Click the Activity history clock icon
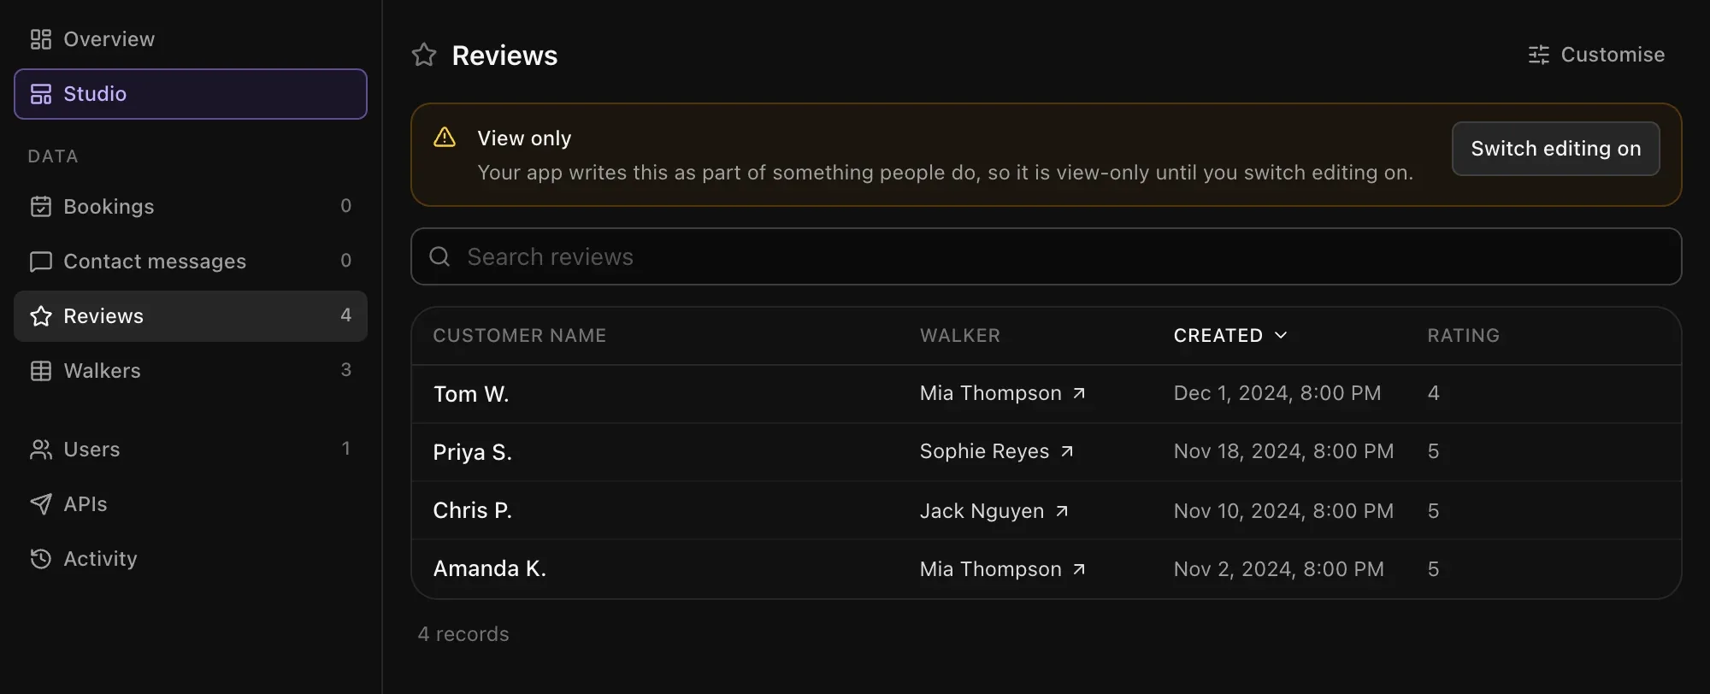Viewport: 1710px width, 694px height. click(41, 559)
